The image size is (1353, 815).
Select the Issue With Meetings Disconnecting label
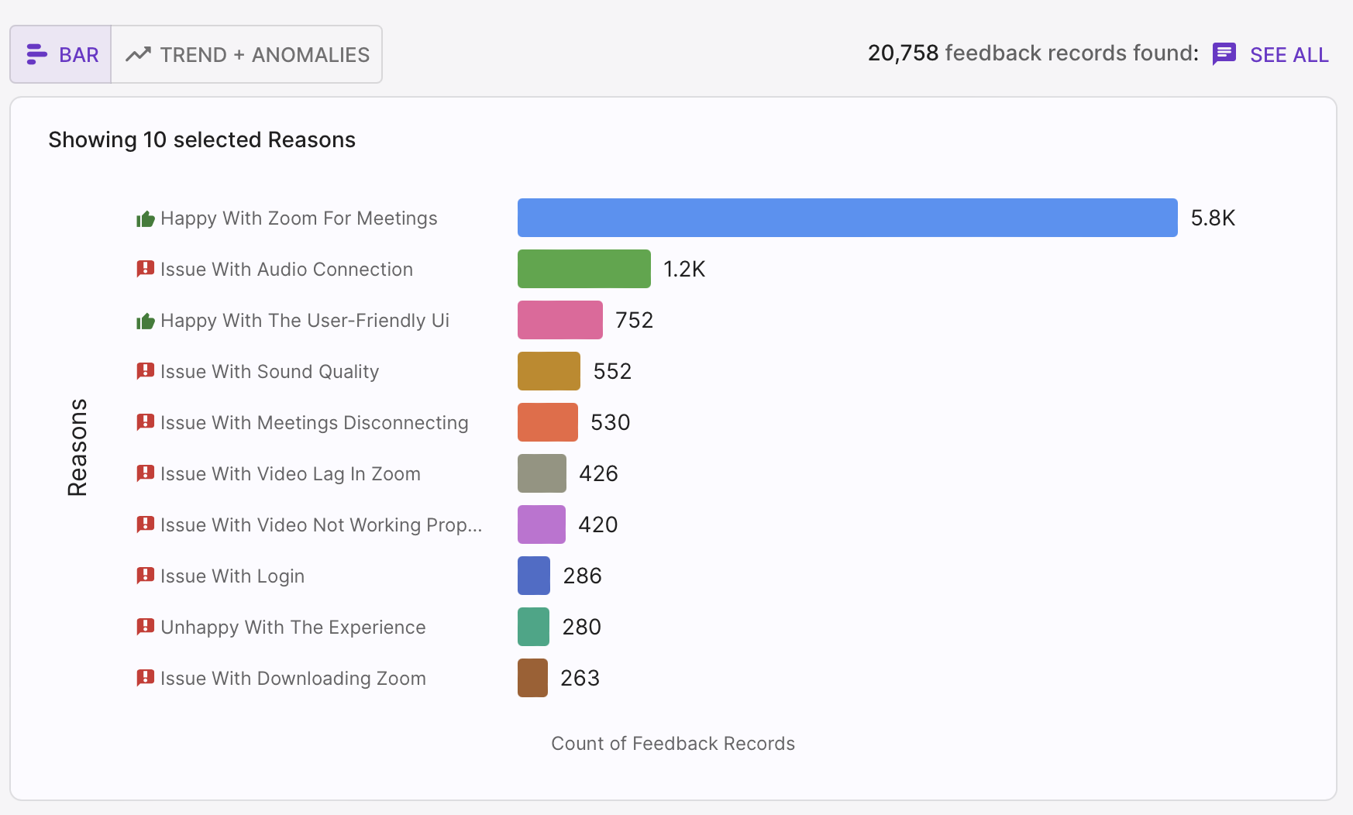pos(314,422)
